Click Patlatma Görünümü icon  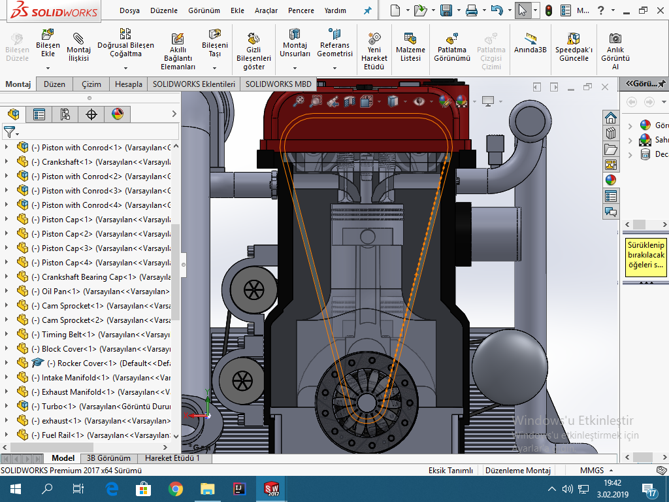[x=452, y=39]
